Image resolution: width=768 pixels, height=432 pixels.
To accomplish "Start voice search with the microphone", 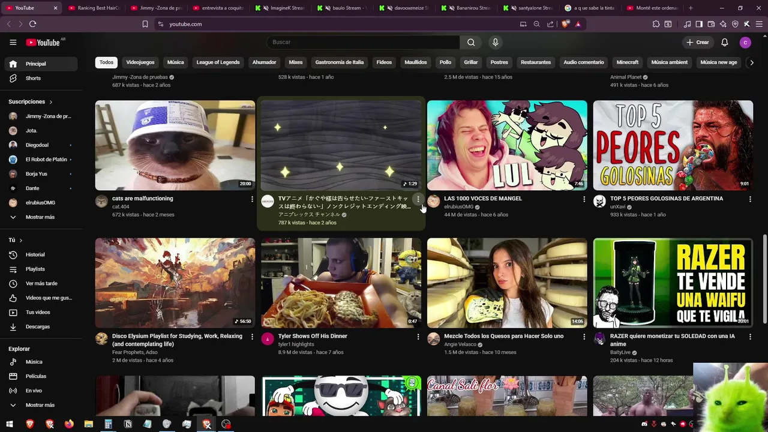I will click(x=495, y=42).
